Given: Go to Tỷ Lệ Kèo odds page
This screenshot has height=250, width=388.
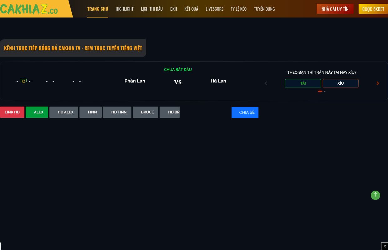Looking at the screenshot, I should [239, 9].
